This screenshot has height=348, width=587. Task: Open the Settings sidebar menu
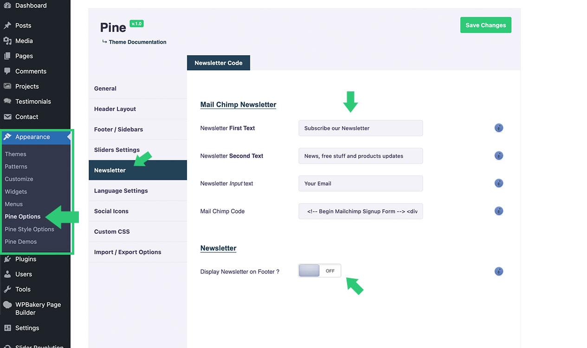tap(27, 328)
